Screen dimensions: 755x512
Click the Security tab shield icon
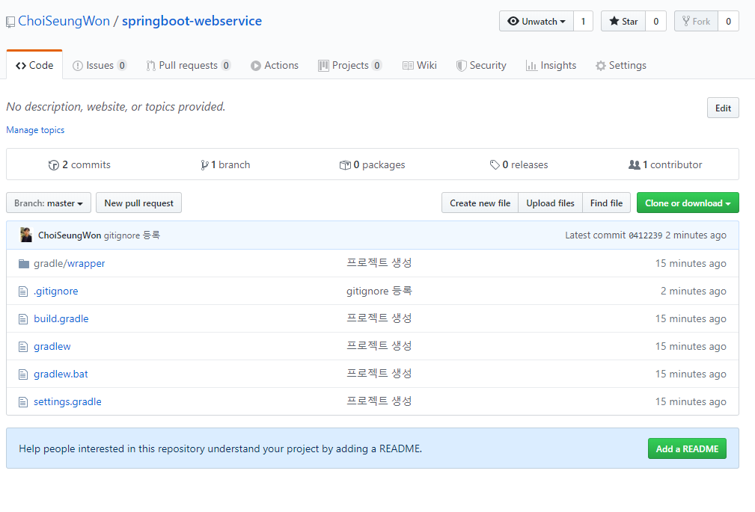461,66
